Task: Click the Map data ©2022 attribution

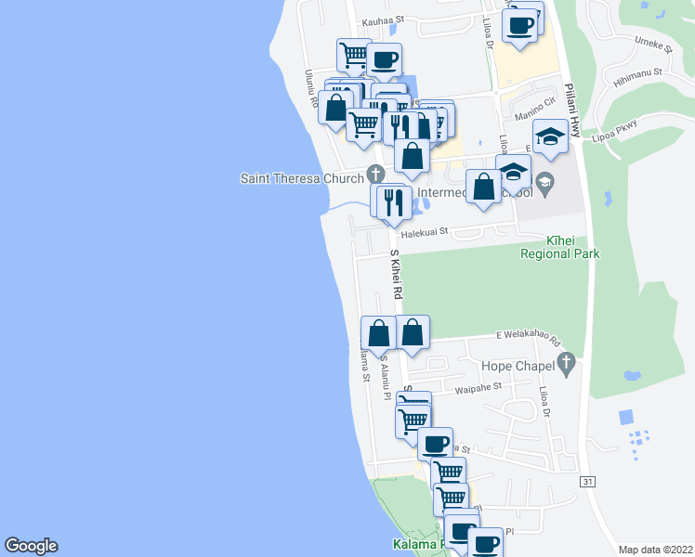Action: point(655,550)
